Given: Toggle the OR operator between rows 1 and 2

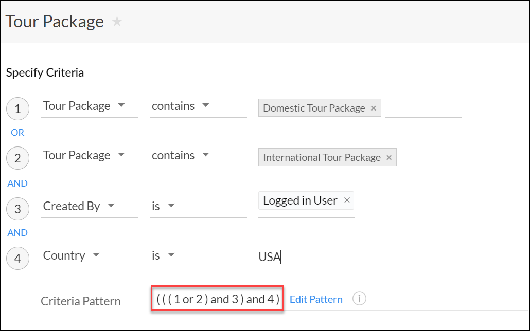Looking at the screenshot, I should tap(17, 133).
